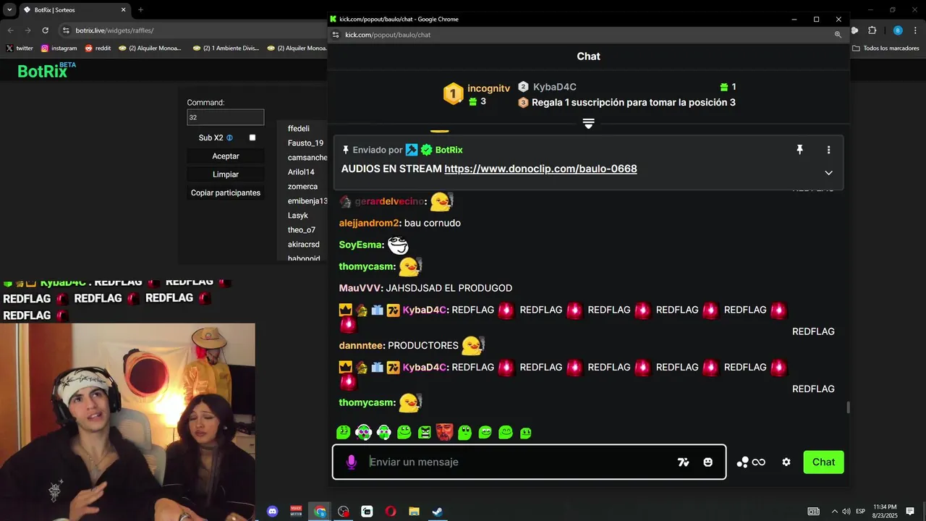The image size is (926, 521).
Task: Click the BotRix BETA logo
Action: 46,70
